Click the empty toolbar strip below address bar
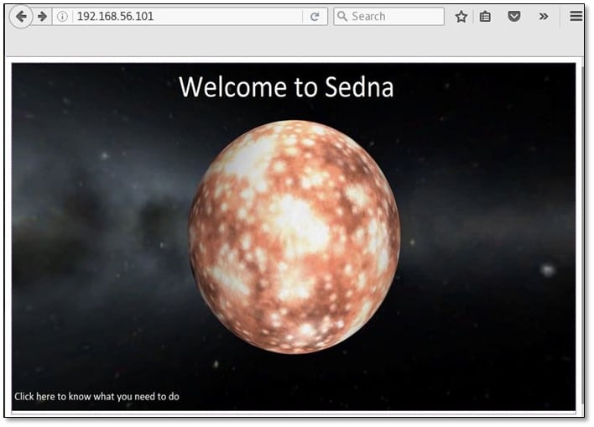 tap(294, 42)
